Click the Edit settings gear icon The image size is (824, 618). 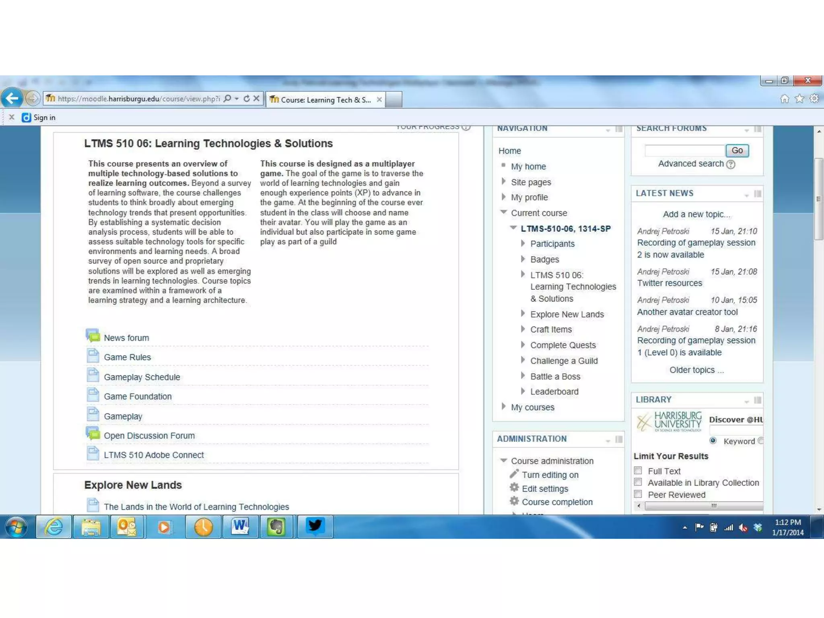coord(514,488)
